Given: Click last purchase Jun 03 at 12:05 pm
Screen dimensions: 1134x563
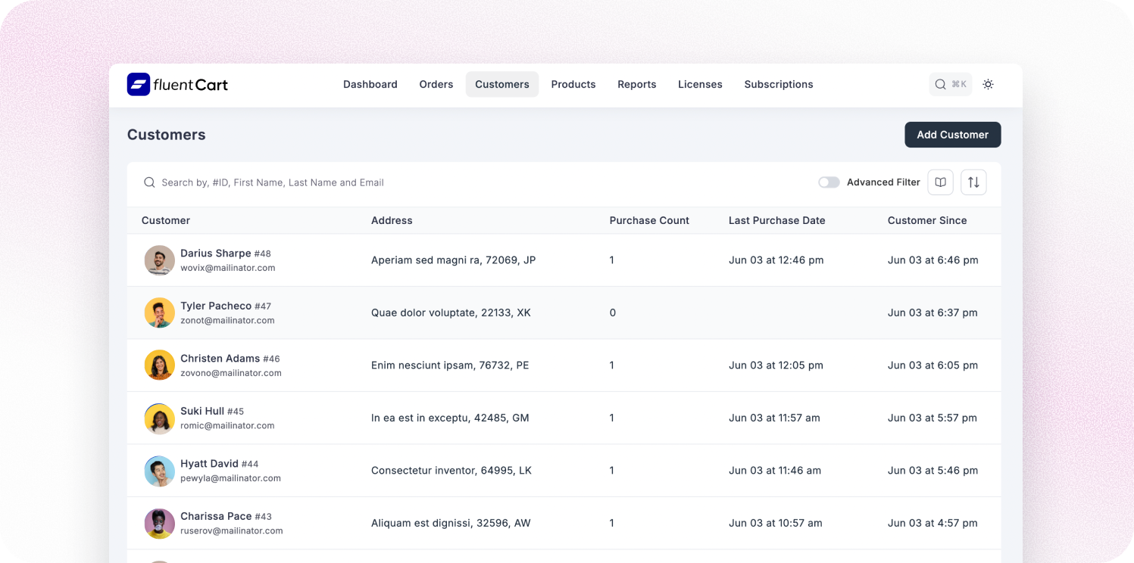Looking at the screenshot, I should 776,365.
